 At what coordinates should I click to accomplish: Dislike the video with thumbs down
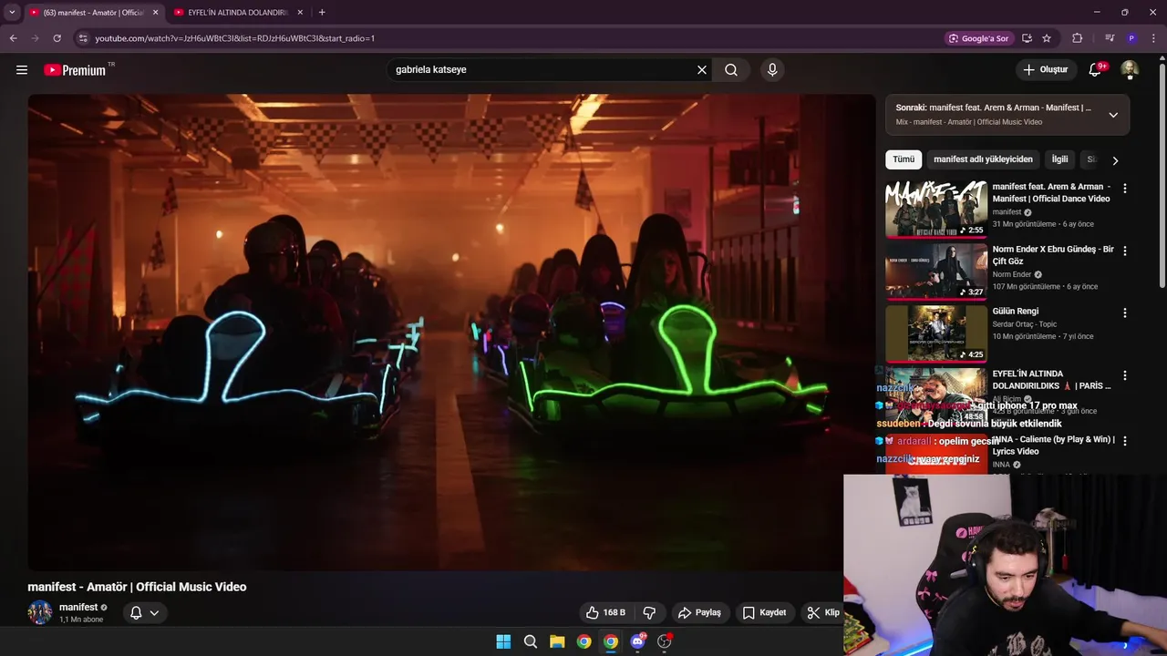click(649, 612)
